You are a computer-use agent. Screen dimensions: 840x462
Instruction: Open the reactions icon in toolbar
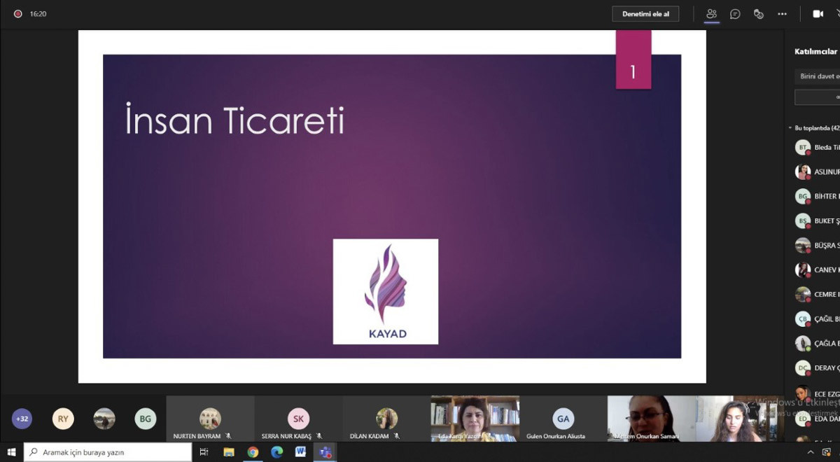point(758,14)
